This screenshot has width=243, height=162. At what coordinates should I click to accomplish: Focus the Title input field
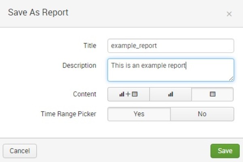coord(171,46)
